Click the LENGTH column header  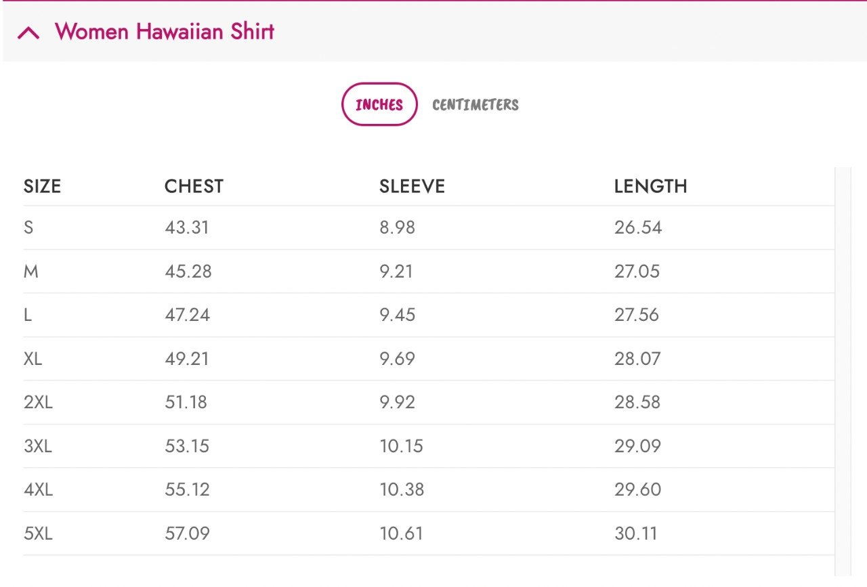coord(650,186)
